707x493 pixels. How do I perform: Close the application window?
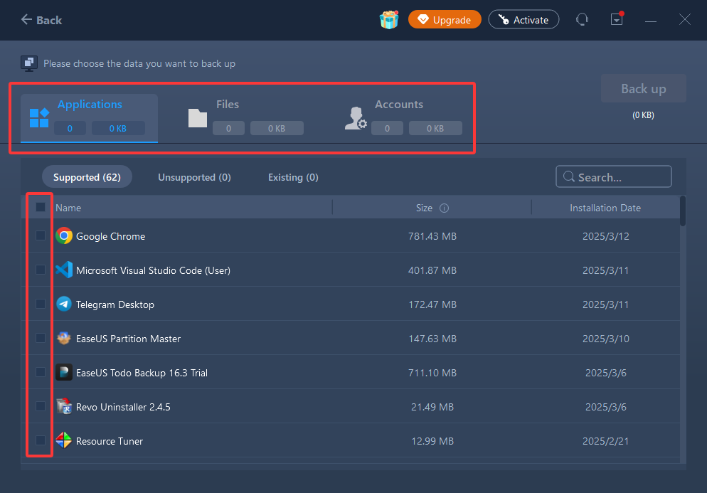(685, 19)
